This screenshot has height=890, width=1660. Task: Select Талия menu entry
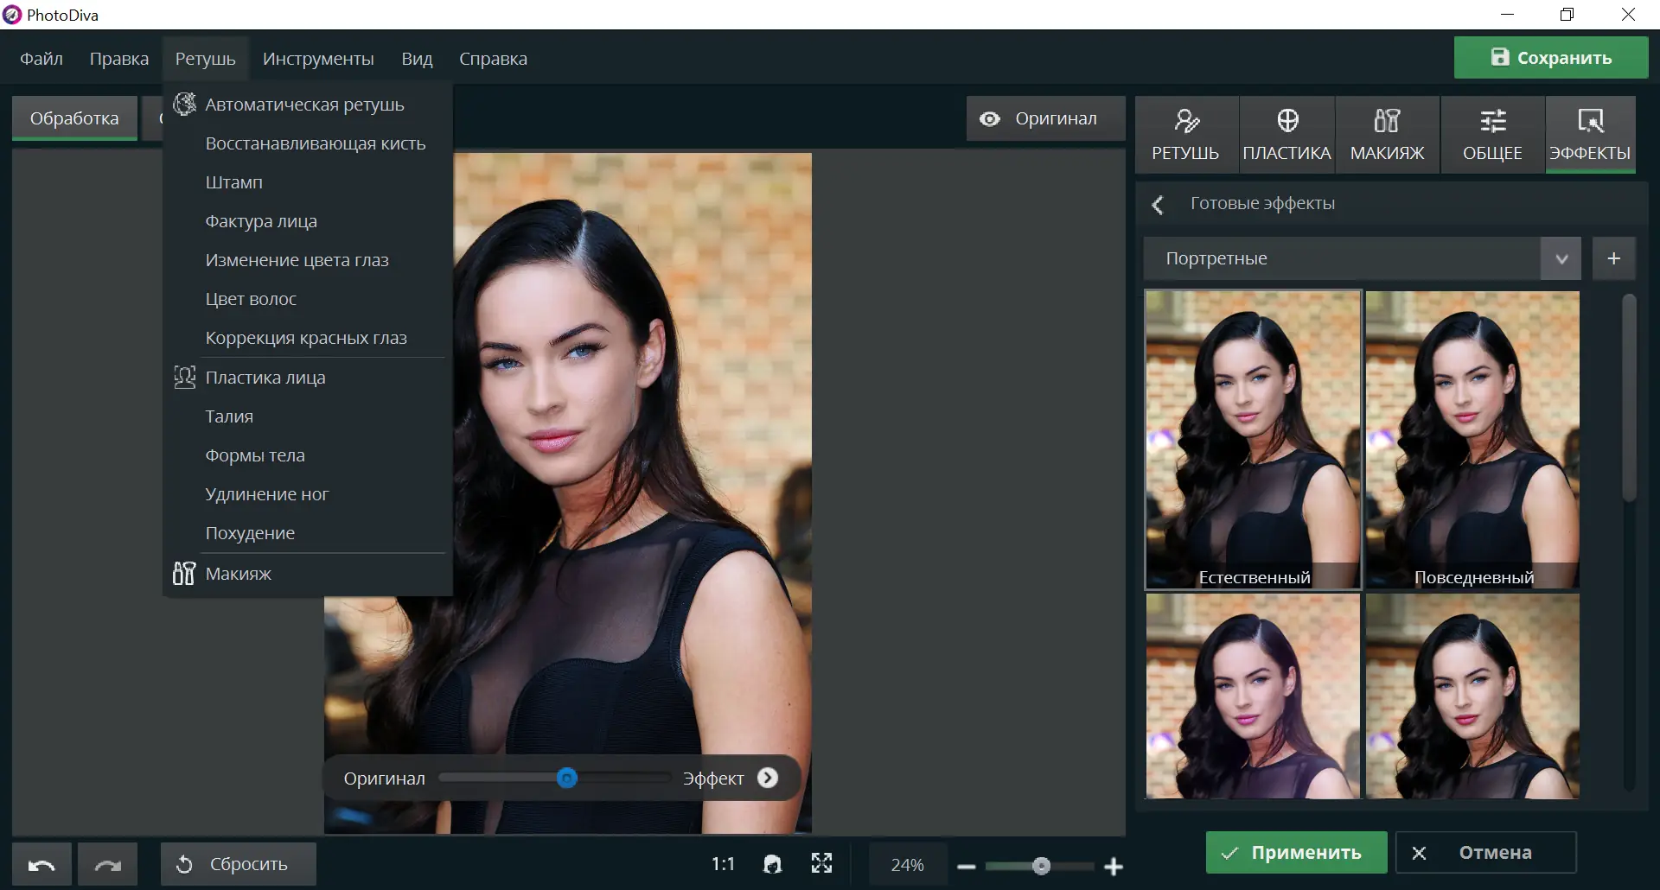click(x=307, y=416)
